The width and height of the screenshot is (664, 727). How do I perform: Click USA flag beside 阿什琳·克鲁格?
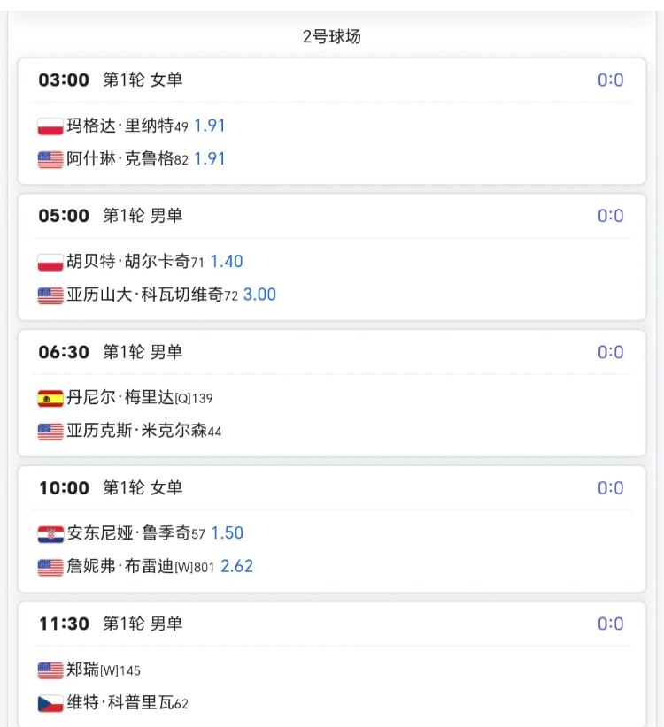[50, 160]
